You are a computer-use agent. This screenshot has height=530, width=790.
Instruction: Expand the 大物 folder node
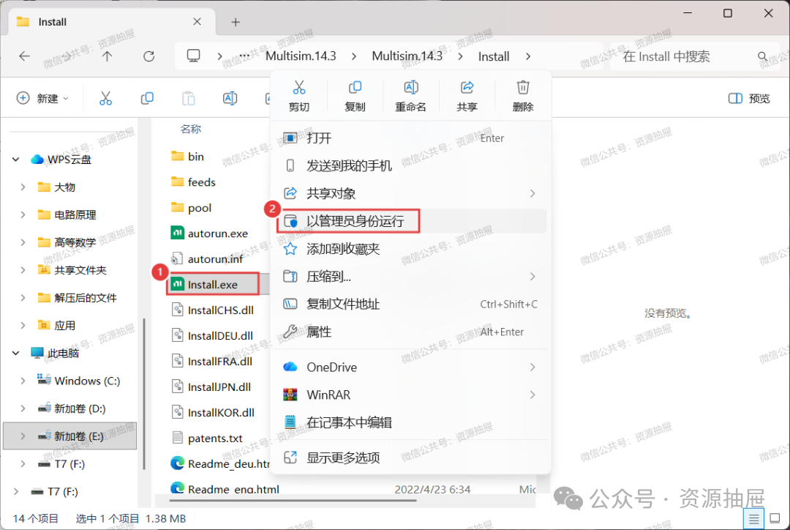pyautogui.click(x=23, y=187)
